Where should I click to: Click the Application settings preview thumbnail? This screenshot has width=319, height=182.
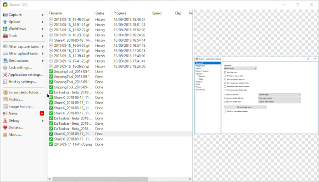[x=256, y=95]
